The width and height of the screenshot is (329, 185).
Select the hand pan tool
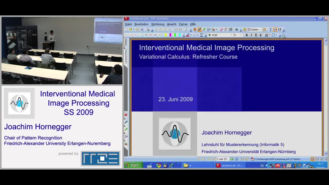(x=195, y=29)
